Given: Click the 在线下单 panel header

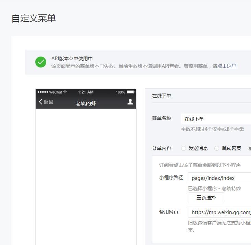Looking at the screenshot, I should coord(162,96).
